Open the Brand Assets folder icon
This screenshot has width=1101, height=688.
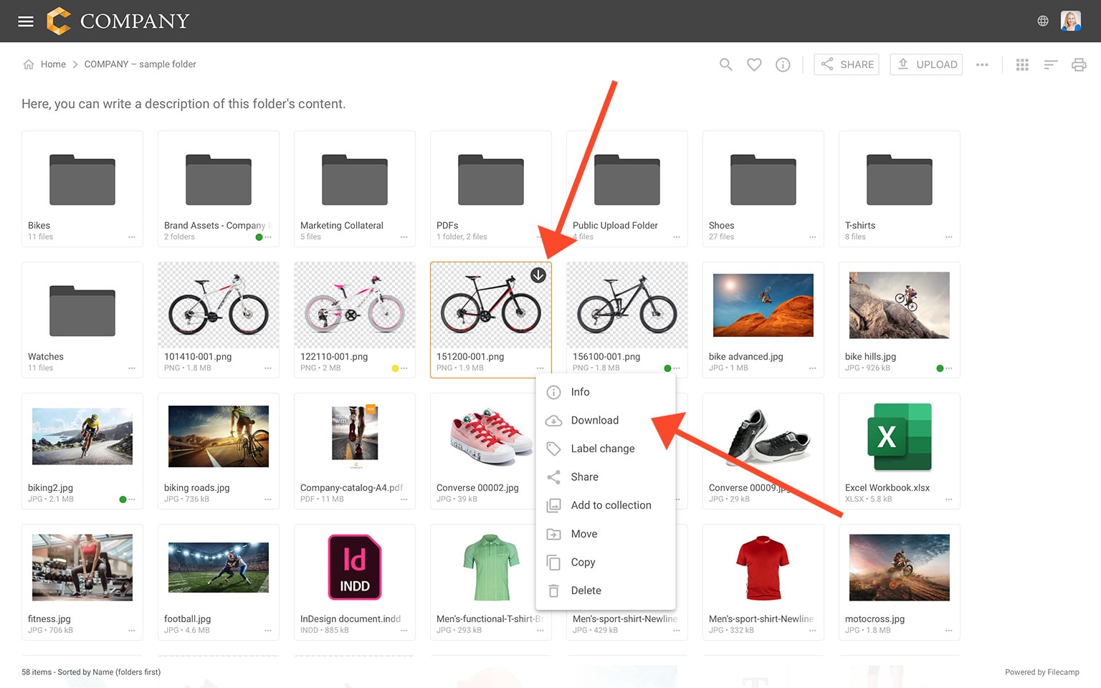pos(219,180)
